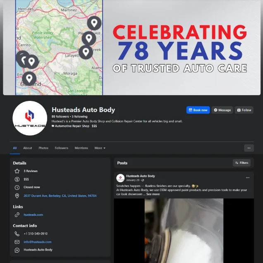Open the post author avatar
Screen dimensions: 263x263
click(120, 178)
